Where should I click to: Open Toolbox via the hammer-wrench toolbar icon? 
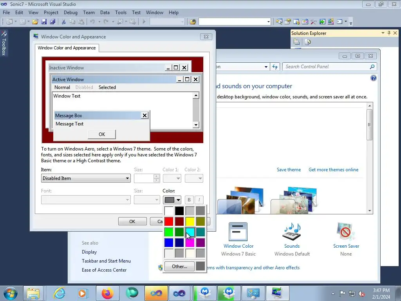(x=314, y=22)
